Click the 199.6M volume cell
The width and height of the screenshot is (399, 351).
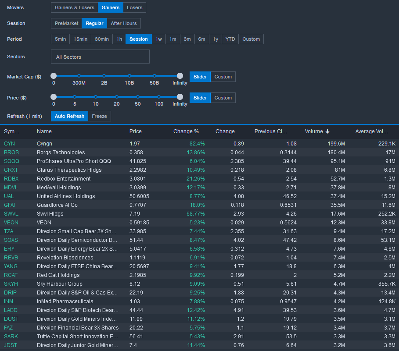(336, 143)
